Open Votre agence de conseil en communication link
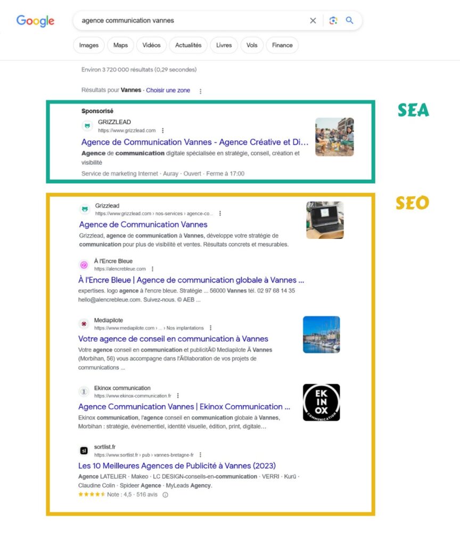The height and width of the screenshot is (546, 460). [x=173, y=339]
